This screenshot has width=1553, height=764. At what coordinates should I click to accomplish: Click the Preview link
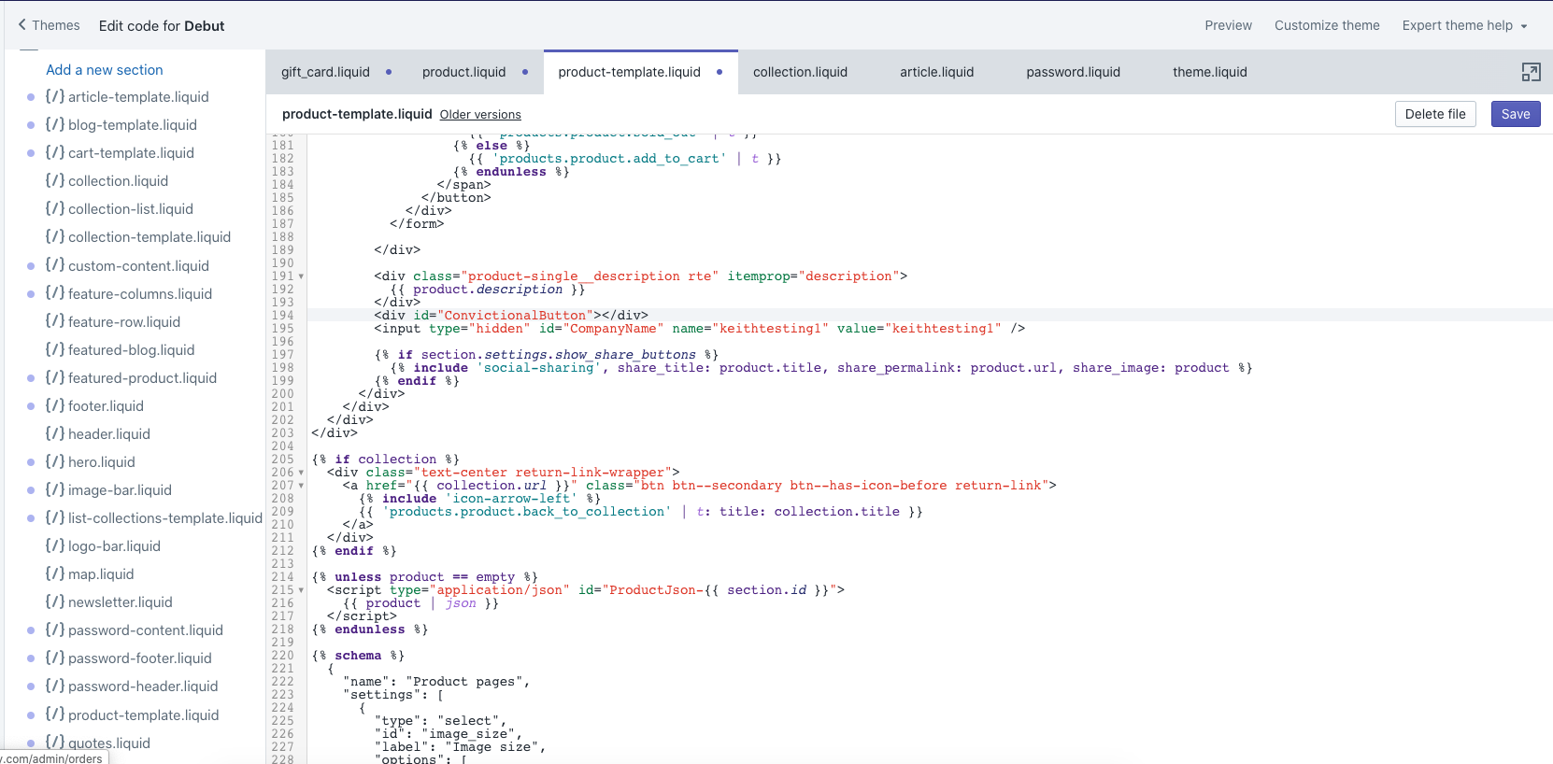pos(1228,25)
